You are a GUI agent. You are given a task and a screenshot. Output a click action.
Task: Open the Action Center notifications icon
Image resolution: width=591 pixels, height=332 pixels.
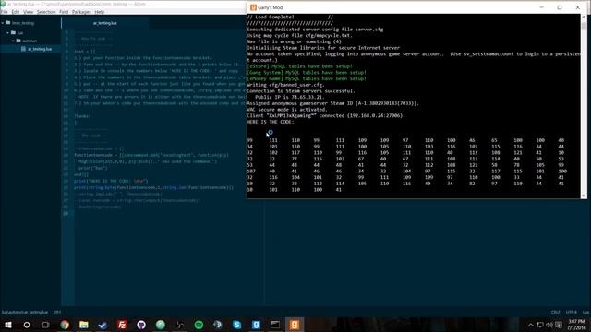pos(559,325)
